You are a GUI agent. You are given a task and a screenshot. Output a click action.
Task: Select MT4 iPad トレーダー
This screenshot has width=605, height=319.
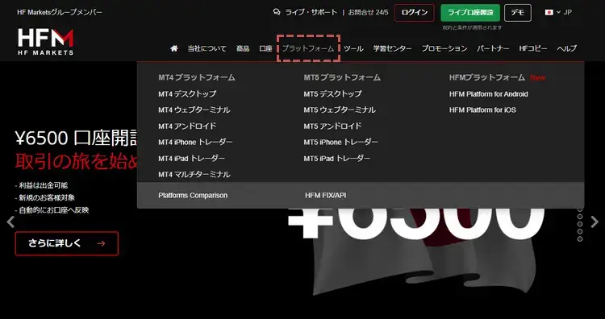(x=191, y=159)
